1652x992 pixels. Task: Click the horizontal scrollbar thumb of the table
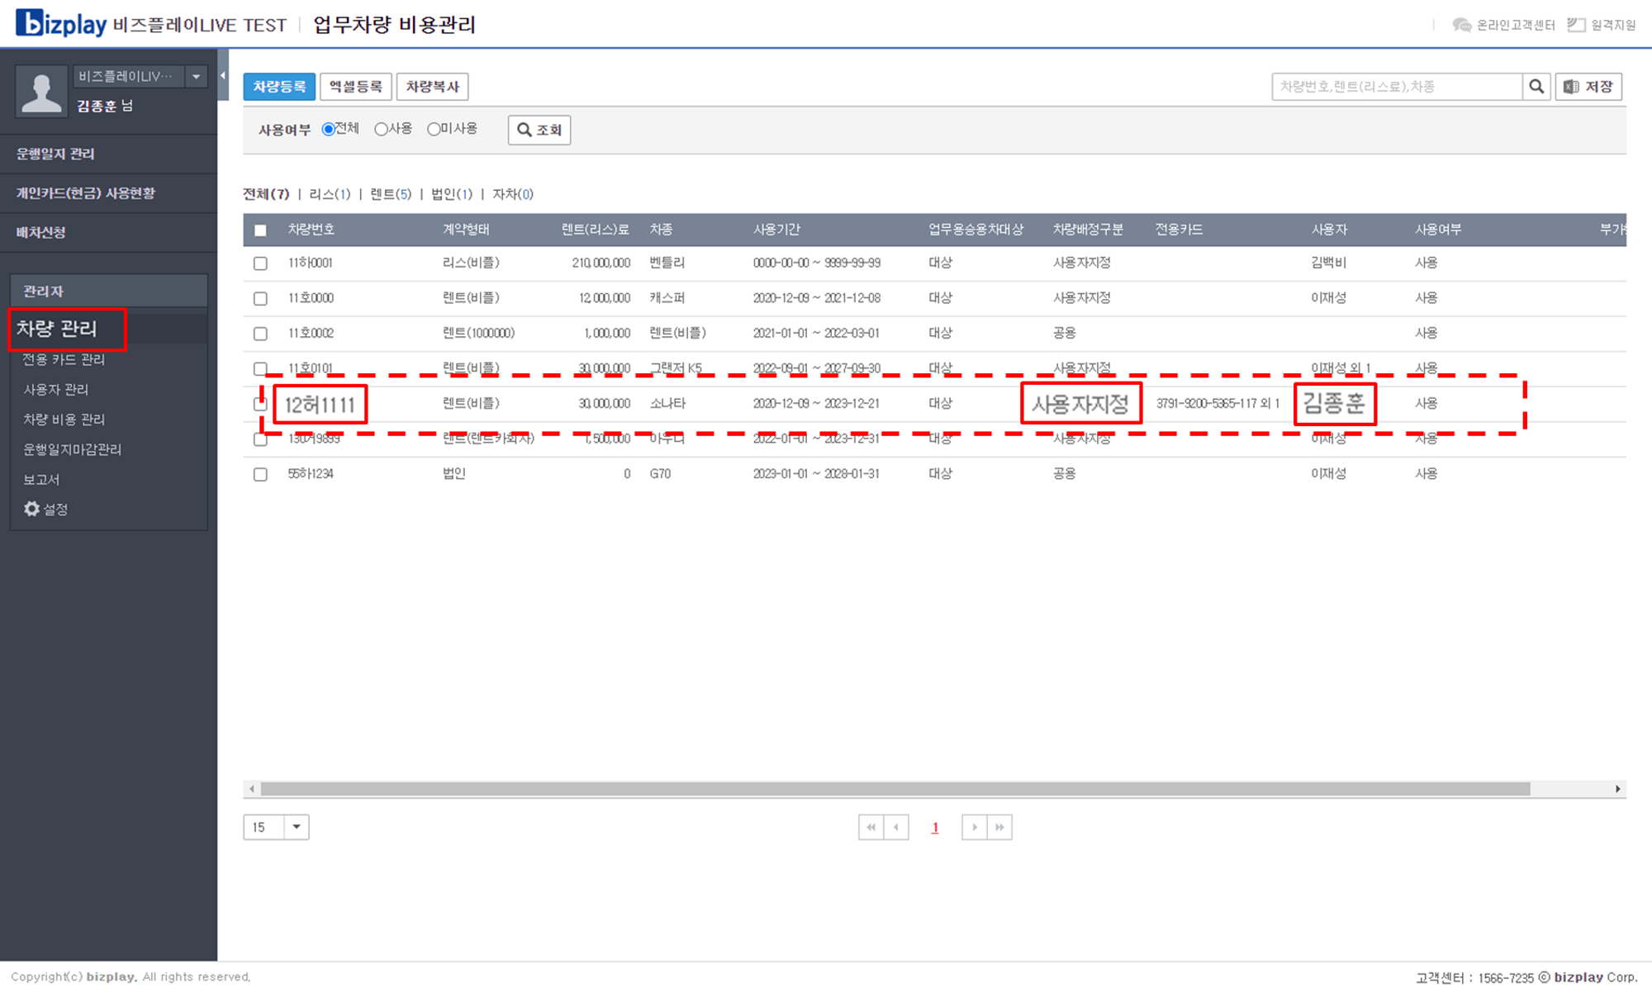895,789
